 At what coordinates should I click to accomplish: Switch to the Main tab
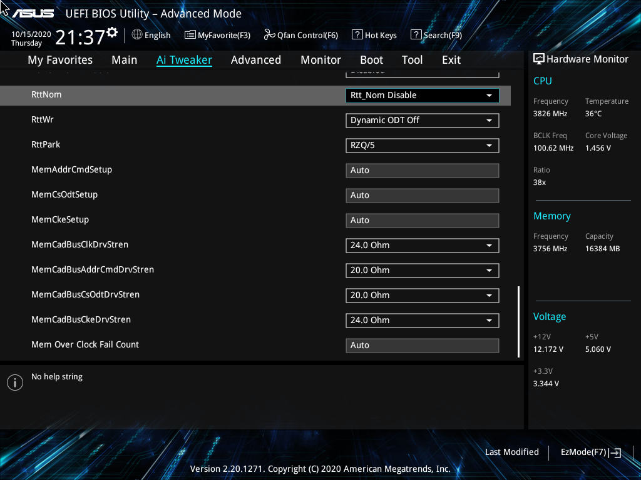click(125, 60)
